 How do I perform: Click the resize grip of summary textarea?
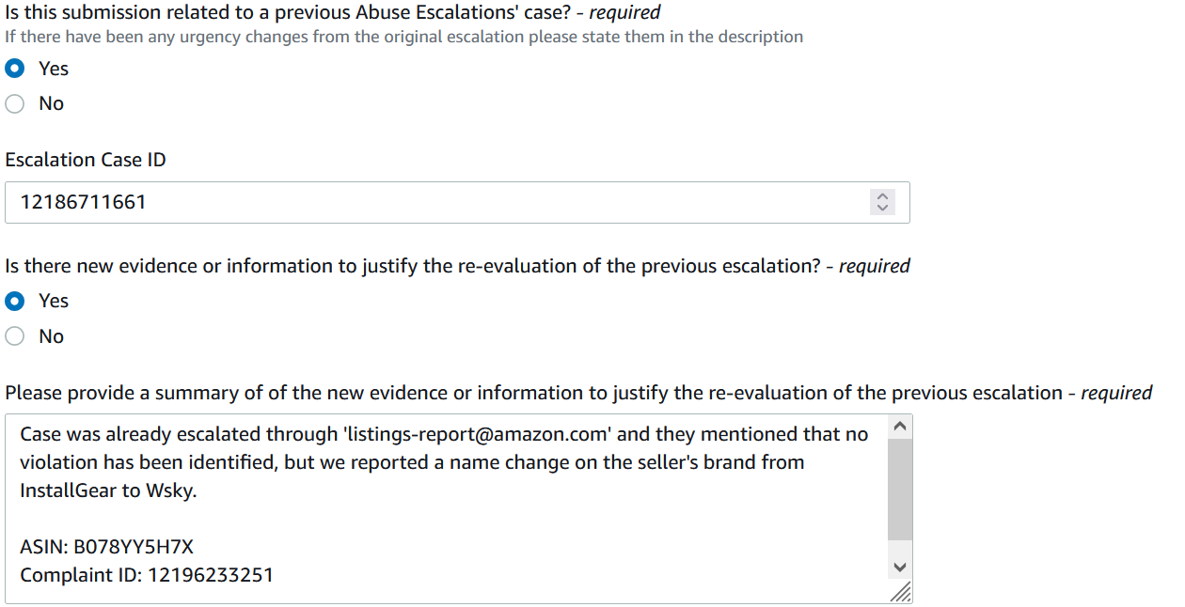click(900, 591)
